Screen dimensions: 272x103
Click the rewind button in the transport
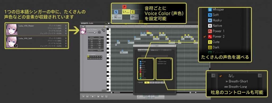87,96
